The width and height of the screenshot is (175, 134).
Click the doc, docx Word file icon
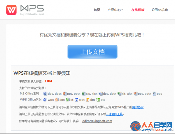45,94
